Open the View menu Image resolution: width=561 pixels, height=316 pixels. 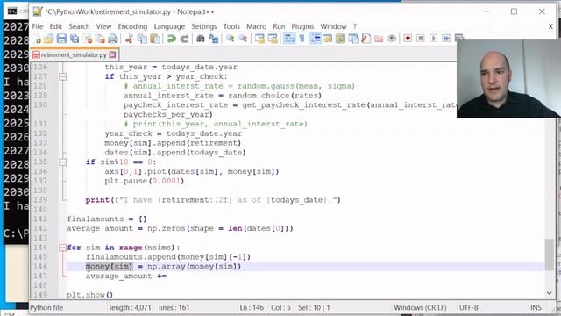pos(103,26)
